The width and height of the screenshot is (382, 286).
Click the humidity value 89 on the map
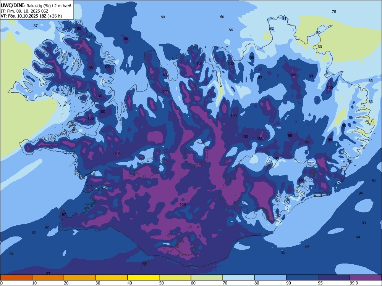pos(163,17)
